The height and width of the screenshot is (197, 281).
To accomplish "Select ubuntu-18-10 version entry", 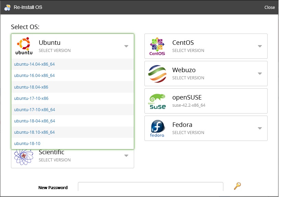I will click(x=72, y=143).
